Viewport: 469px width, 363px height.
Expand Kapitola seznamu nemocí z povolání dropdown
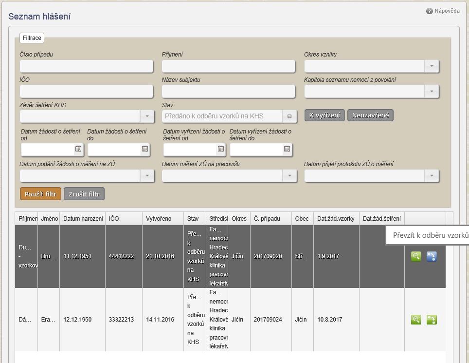tap(432, 91)
